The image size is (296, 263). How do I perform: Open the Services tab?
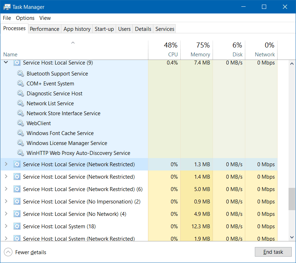pyautogui.click(x=165, y=29)
